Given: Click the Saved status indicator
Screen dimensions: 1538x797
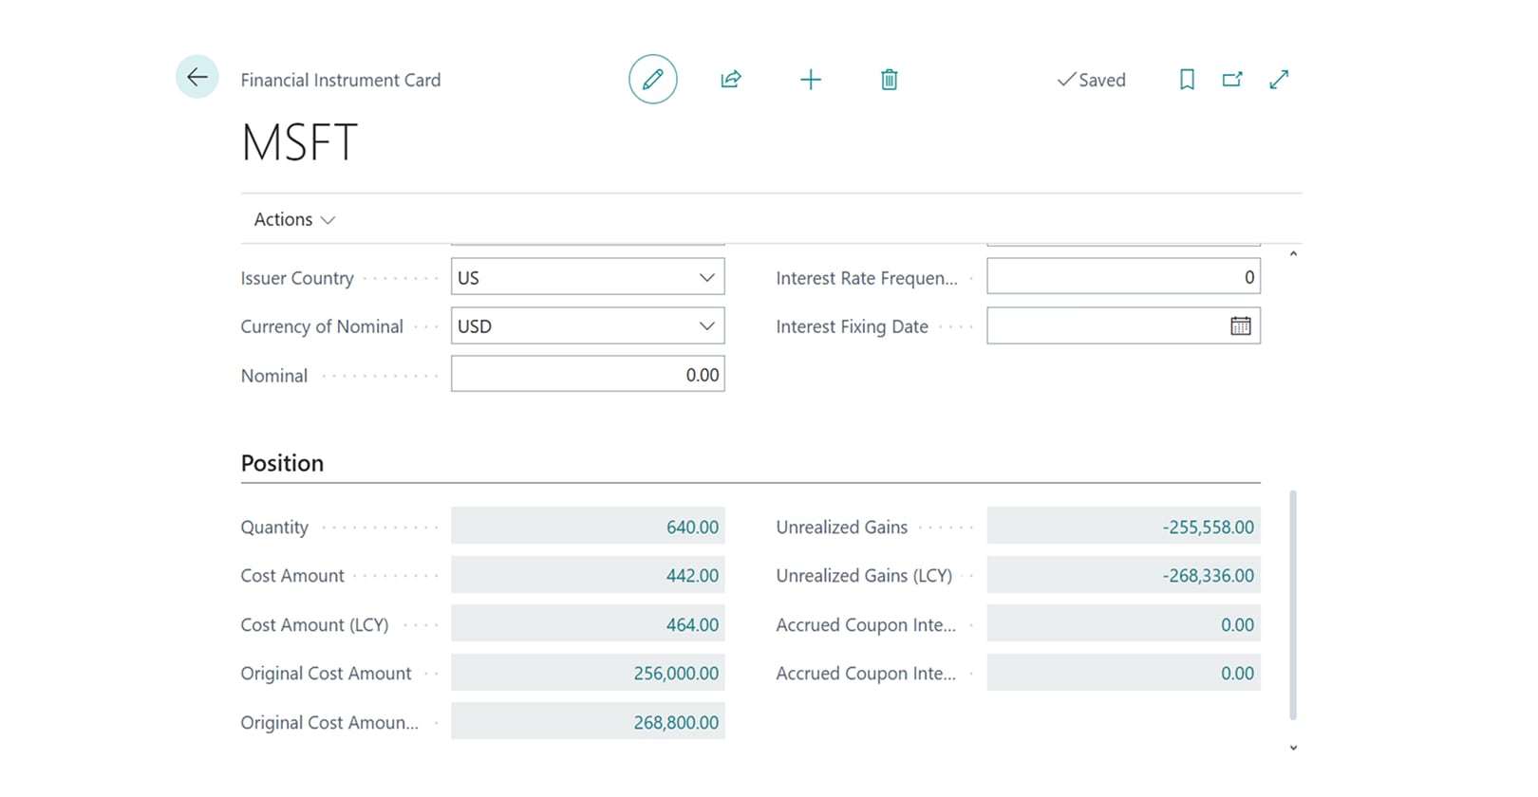Looking at the screenshot, I should 1092,80.
